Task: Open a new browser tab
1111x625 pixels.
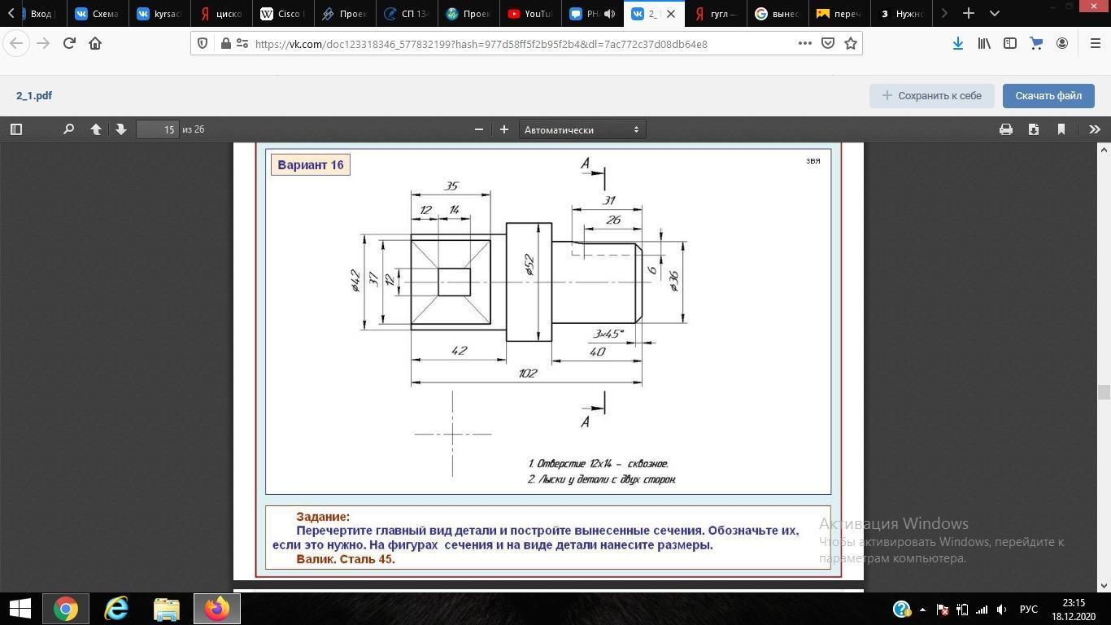Action: pyautogui.click(x=969, y=13)
